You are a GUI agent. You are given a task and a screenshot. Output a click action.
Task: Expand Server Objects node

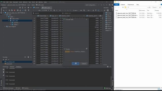[5, 27]
